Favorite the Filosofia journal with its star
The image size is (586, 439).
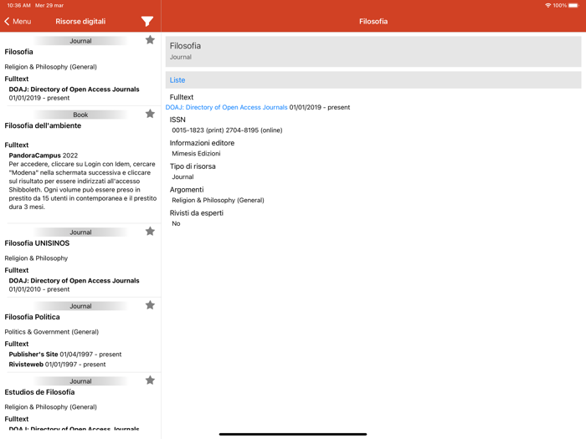tap(150, 40)
